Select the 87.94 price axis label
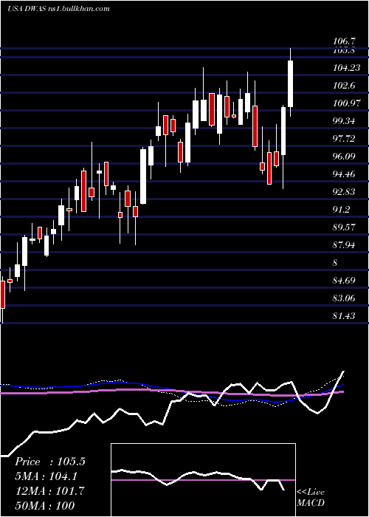The height and width of the screenshot is (517, 369). click(x=344, y=245)
